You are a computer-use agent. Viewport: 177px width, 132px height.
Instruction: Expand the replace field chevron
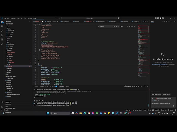pyautogui.click(x=98, y=26)
